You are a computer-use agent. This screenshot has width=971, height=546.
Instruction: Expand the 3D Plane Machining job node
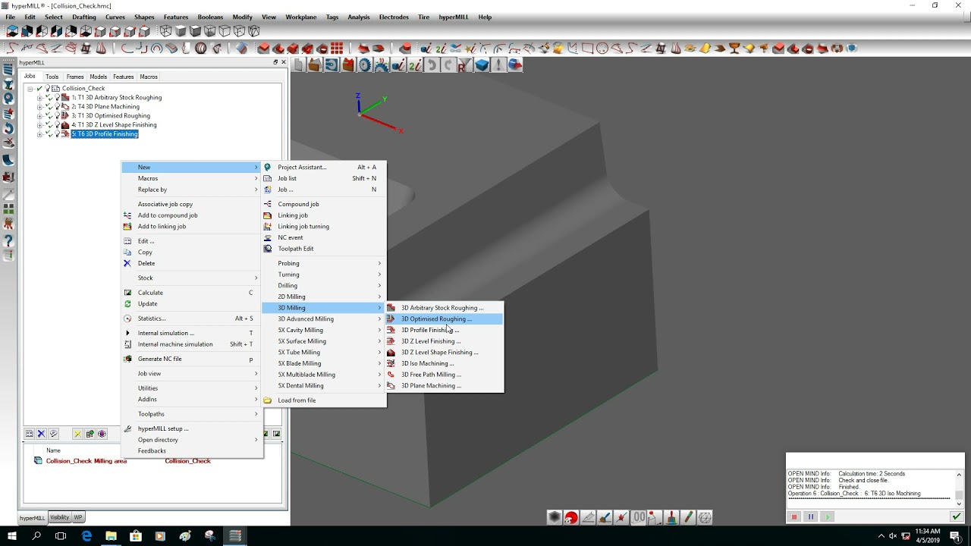coord(39,107)
